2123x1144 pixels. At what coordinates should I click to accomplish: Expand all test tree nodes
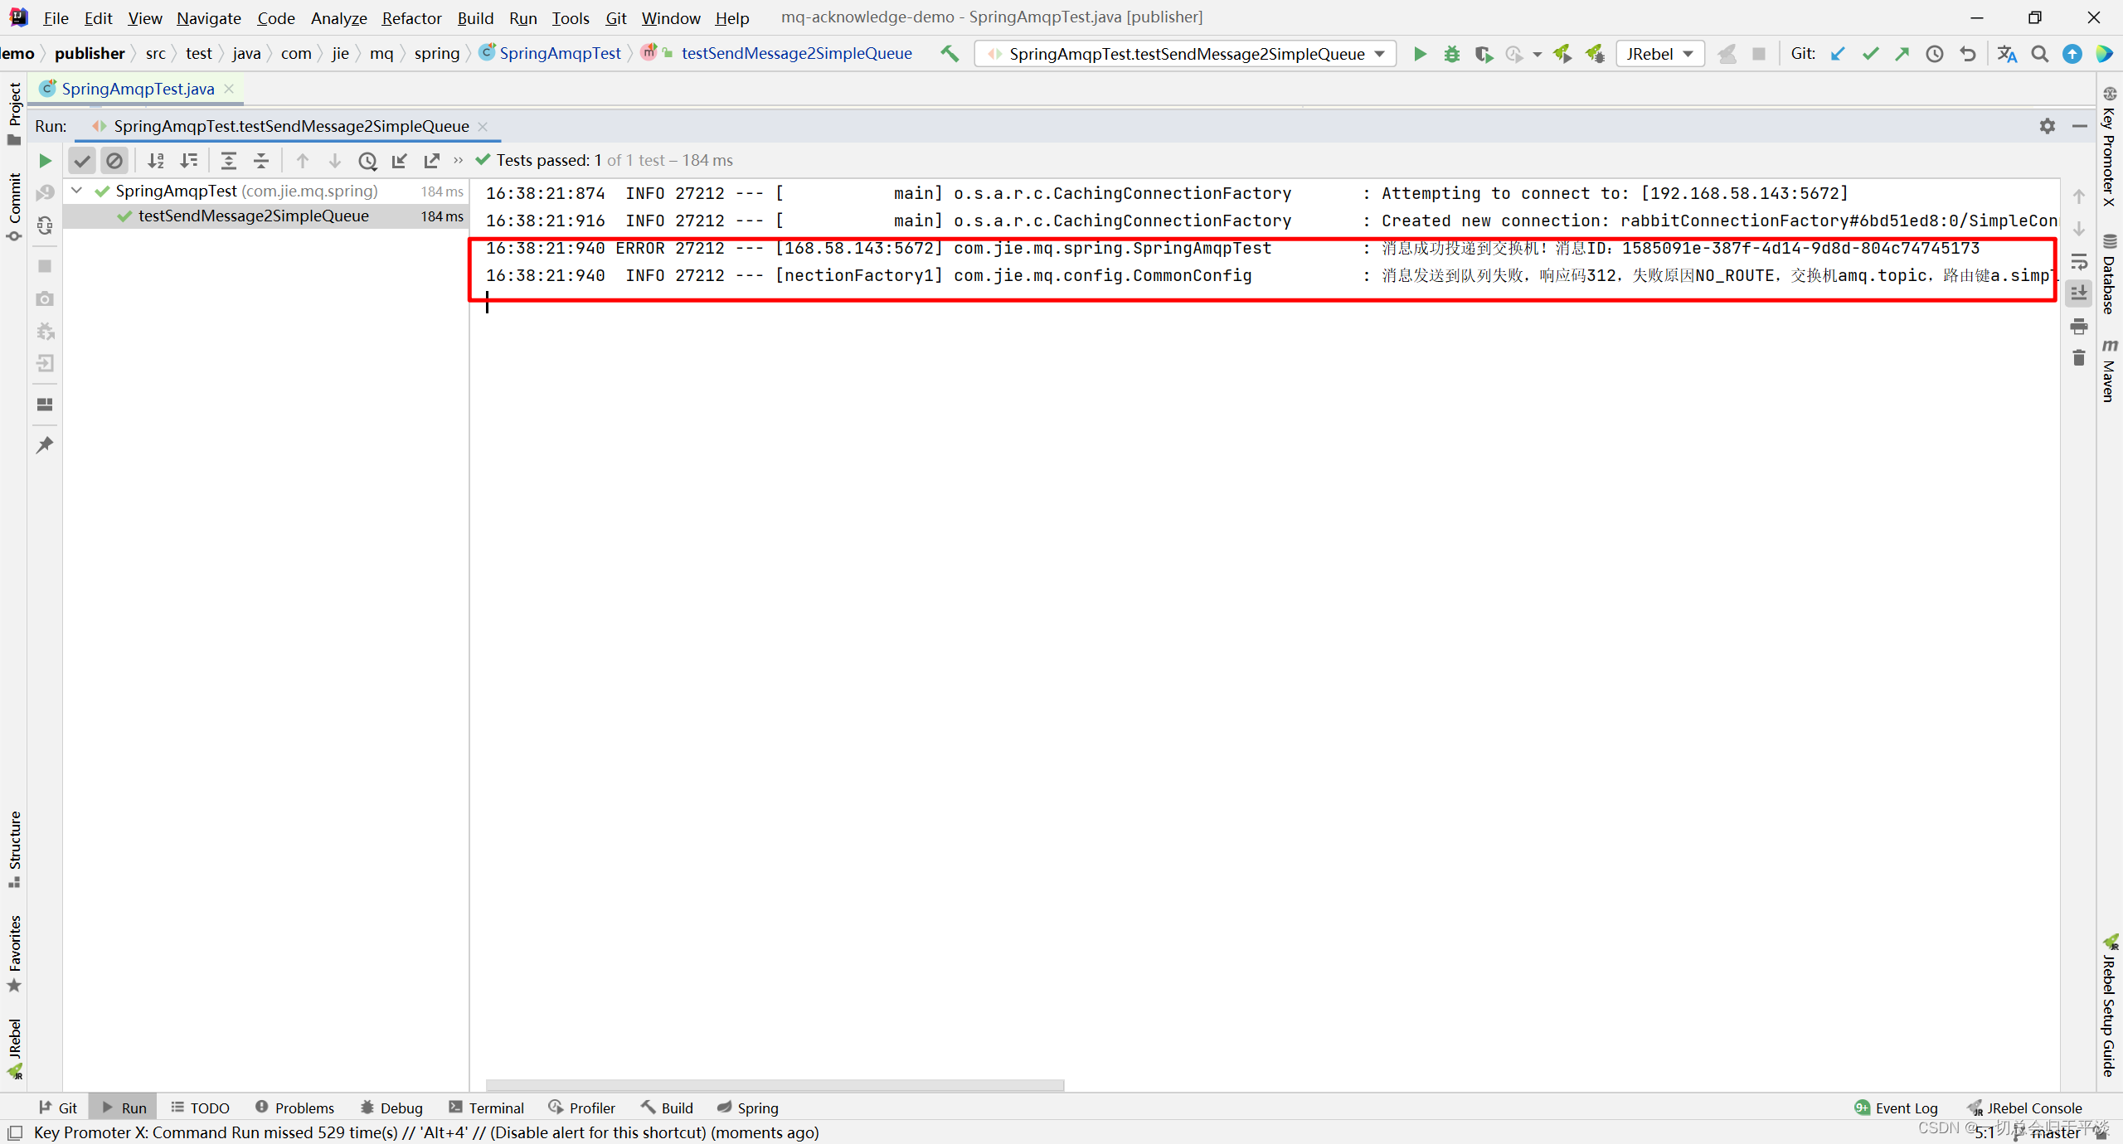229,160
